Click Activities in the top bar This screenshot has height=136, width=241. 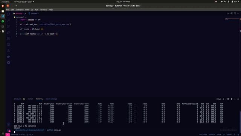(x=5, y=2)
